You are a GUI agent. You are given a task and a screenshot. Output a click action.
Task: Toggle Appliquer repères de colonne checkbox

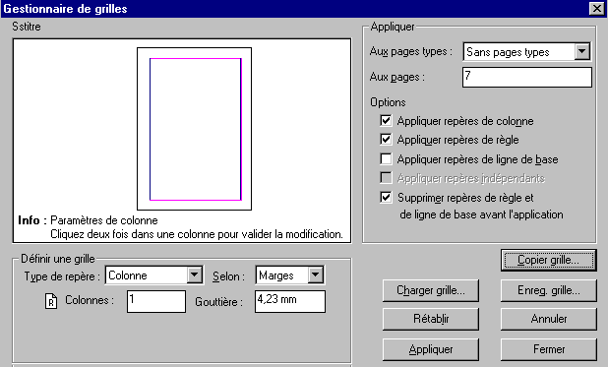(386, 121)
